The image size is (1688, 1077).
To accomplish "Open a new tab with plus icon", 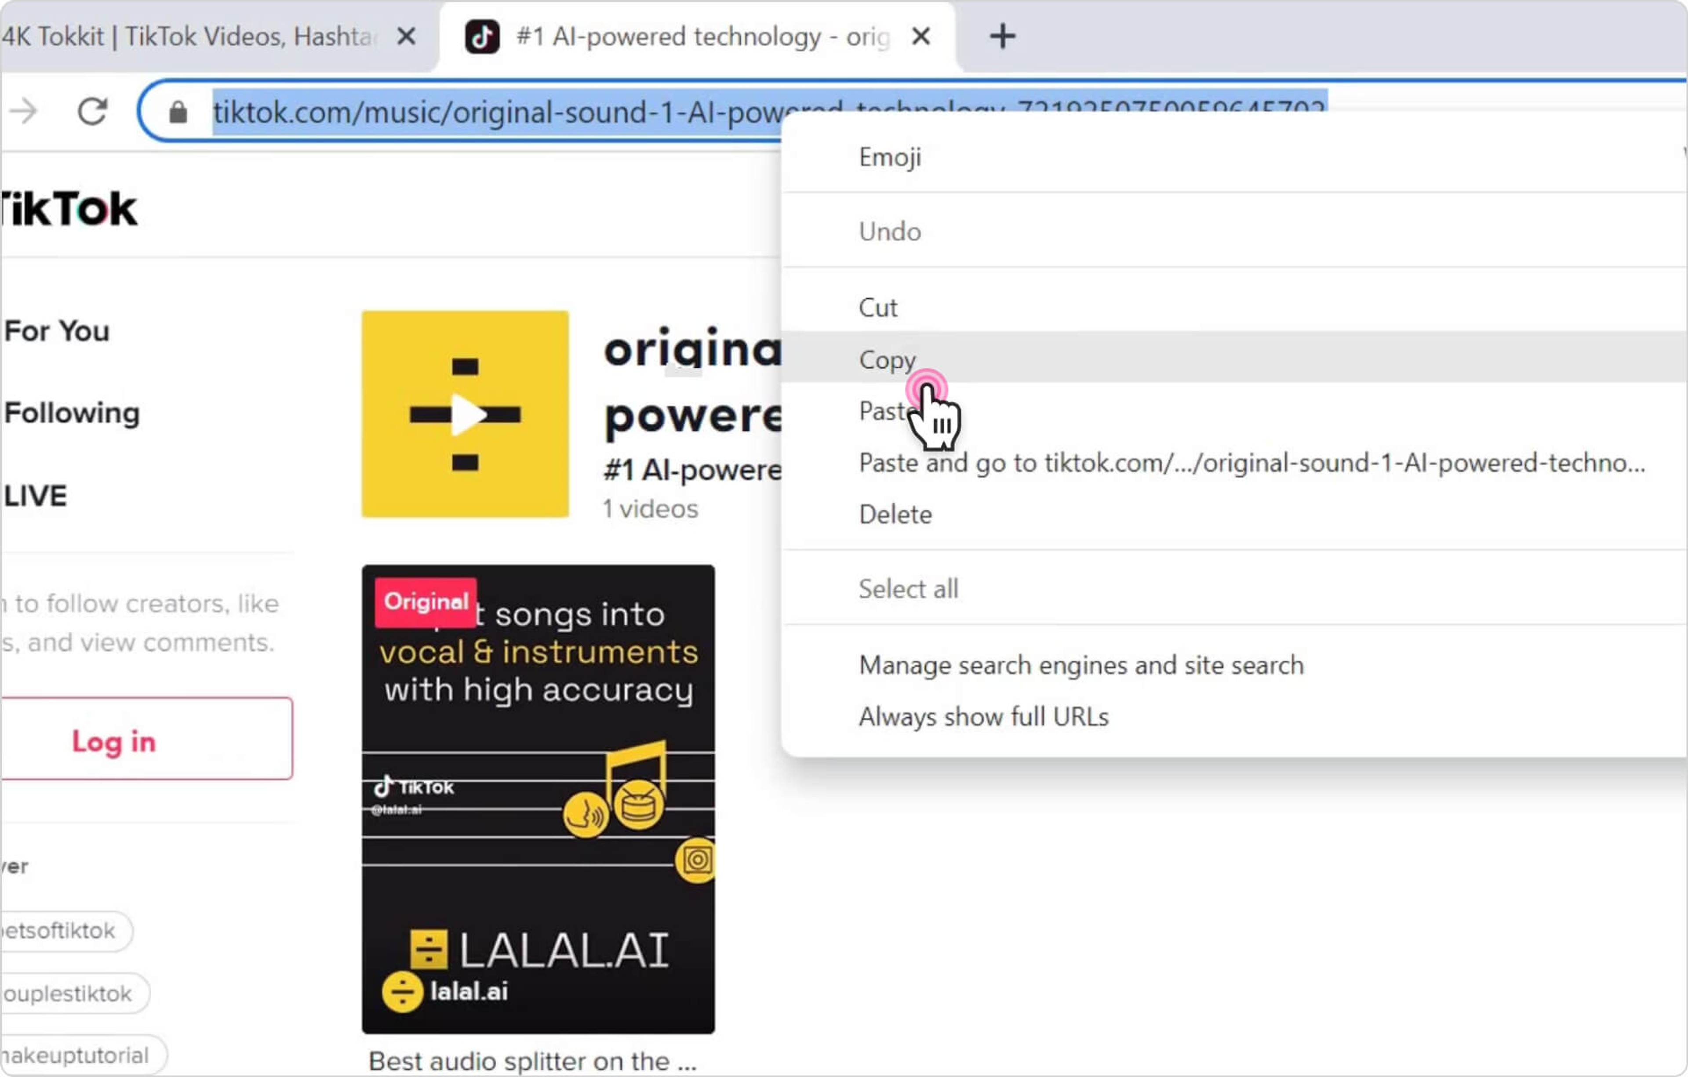I will point(1002,36).
